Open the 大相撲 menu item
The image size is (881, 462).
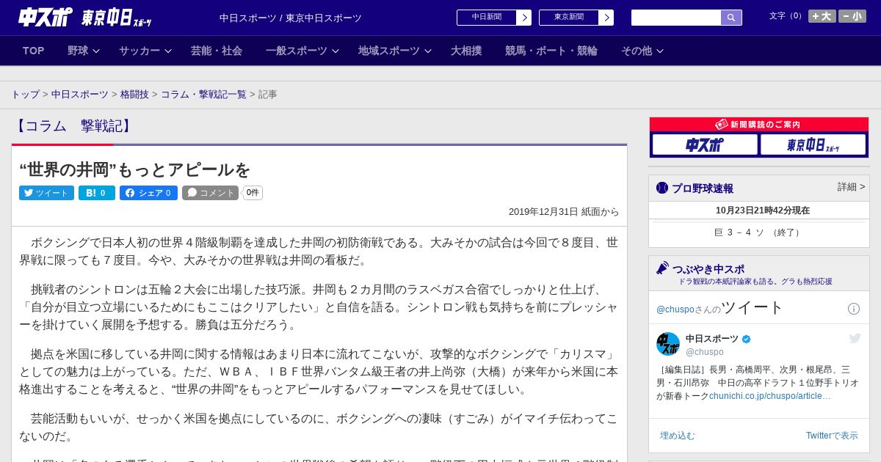466,51
